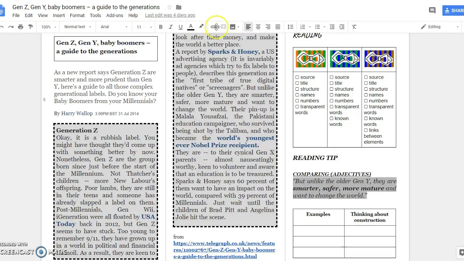Toggle underline formatting
The height and width of the screenshot is (261, 464).
180,27
